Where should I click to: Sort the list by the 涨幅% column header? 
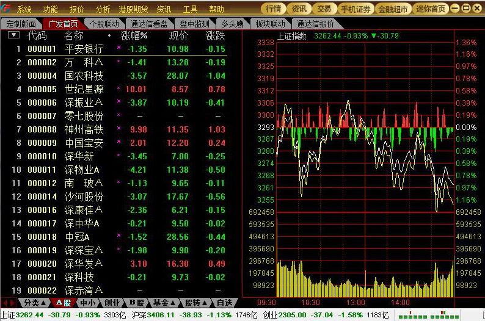[x=134, y=35]
